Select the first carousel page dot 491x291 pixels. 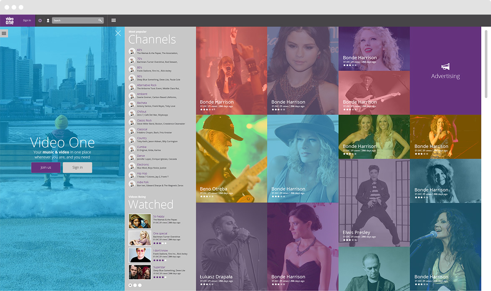point(130,285)
